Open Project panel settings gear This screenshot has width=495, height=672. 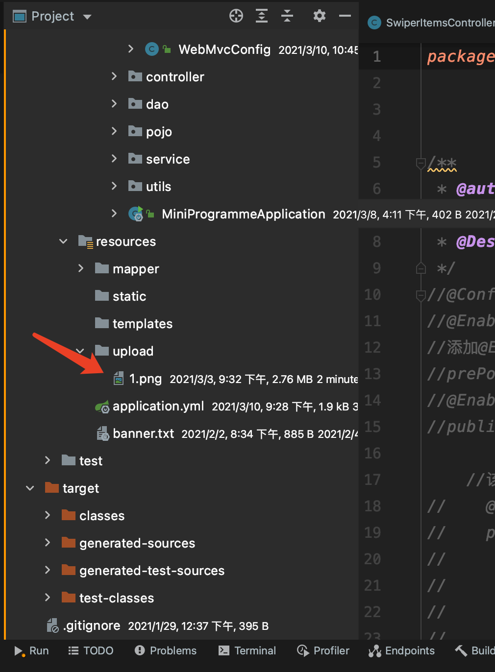pyautogui.click(x=320, y=16)
